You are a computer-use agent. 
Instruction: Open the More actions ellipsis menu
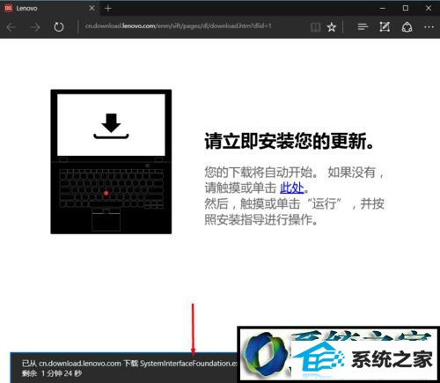coord(429,27)
